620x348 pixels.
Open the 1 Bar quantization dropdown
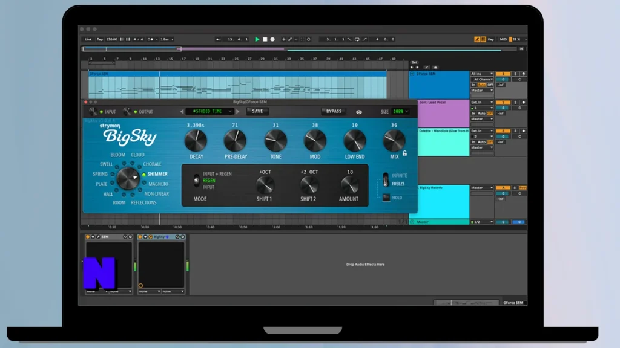167,39
